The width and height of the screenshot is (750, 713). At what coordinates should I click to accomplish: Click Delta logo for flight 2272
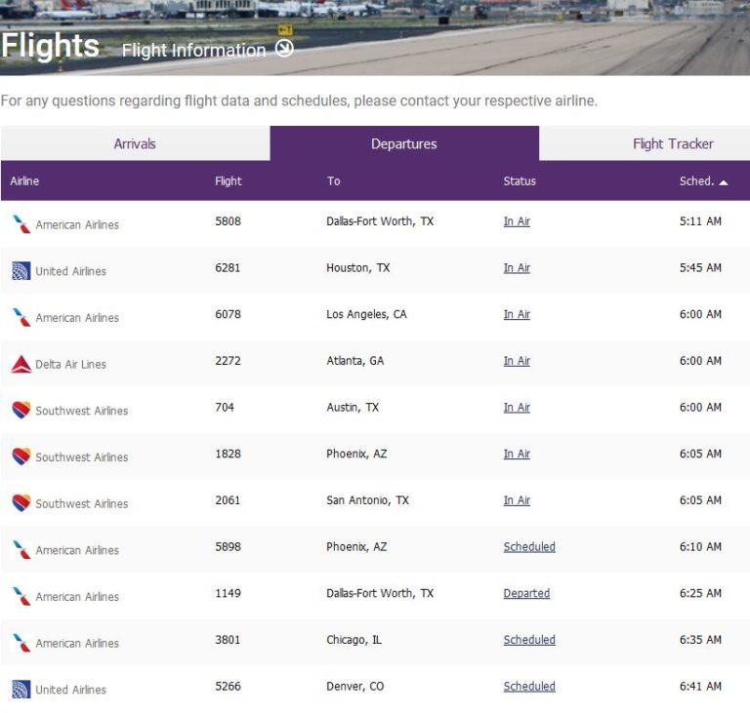click(x=21, y=364)
